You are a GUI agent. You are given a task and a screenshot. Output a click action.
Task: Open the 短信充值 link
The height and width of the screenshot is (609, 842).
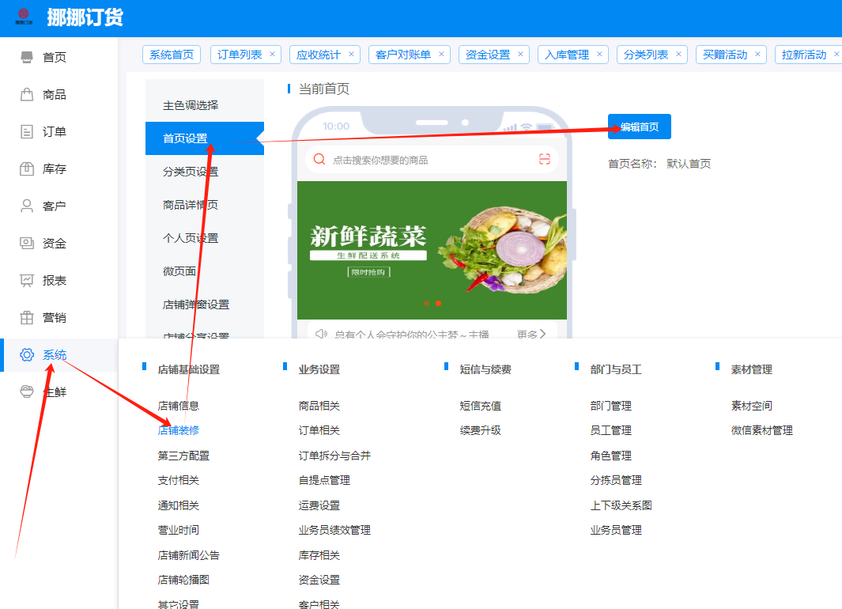click(x=481, y=406)
